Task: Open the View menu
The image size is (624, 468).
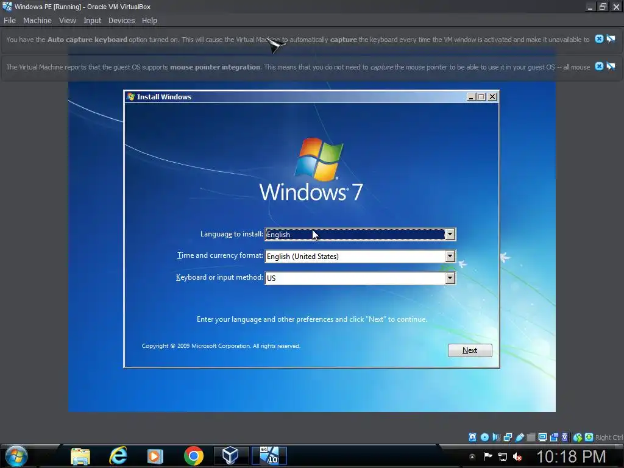Action: click(67, 20)
